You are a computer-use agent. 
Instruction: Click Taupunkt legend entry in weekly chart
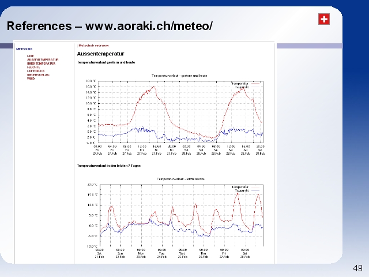[x=247, y=190]
